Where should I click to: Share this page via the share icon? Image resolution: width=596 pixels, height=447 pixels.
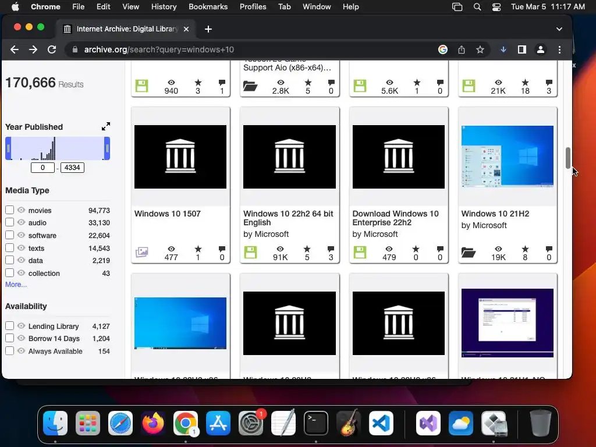coord(462,49)
